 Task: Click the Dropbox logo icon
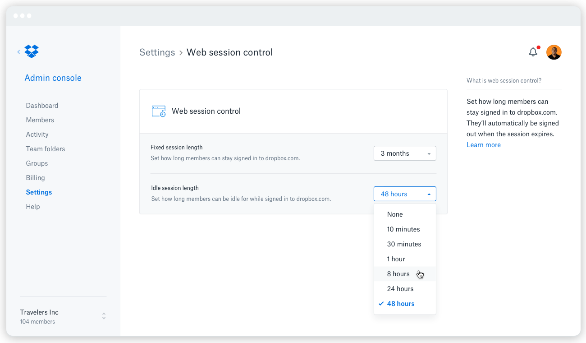point(32,51)
